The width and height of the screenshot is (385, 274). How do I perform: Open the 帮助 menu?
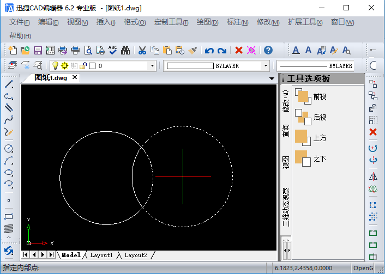point(20,36)
